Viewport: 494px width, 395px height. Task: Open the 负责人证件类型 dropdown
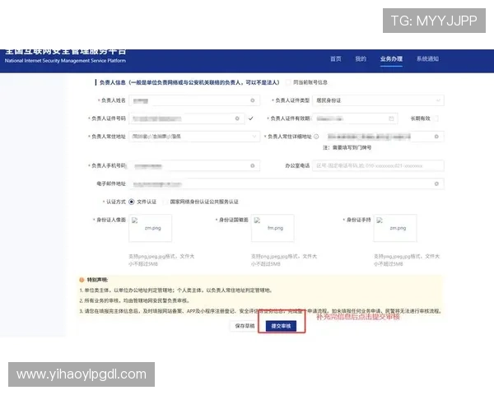pyautogui.click(x=378, y=100)
